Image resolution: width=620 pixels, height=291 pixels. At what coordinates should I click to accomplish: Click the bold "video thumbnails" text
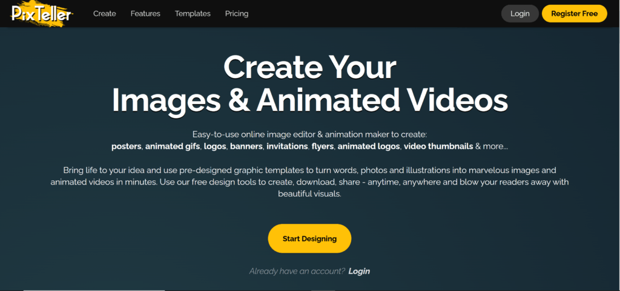coord(438,146)
